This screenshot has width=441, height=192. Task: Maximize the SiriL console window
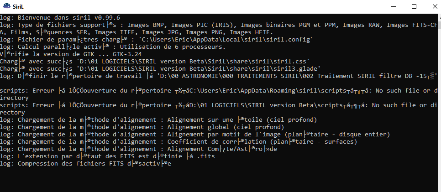click(414, 6)
